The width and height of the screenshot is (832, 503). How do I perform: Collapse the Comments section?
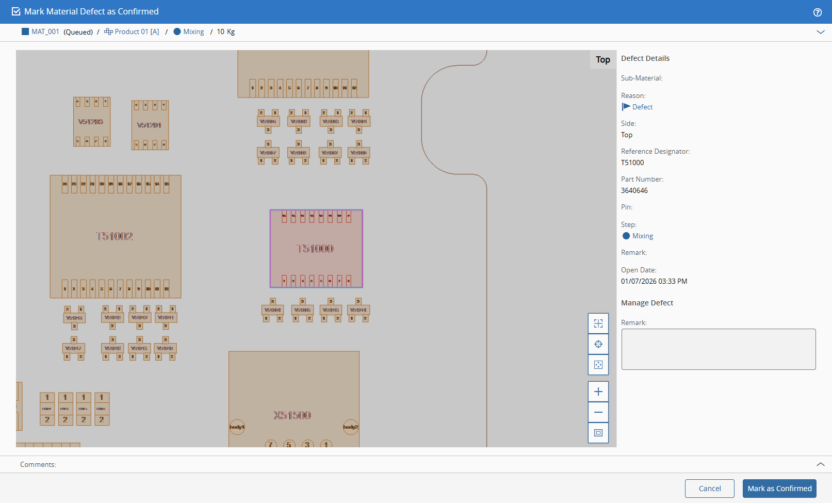820,464
